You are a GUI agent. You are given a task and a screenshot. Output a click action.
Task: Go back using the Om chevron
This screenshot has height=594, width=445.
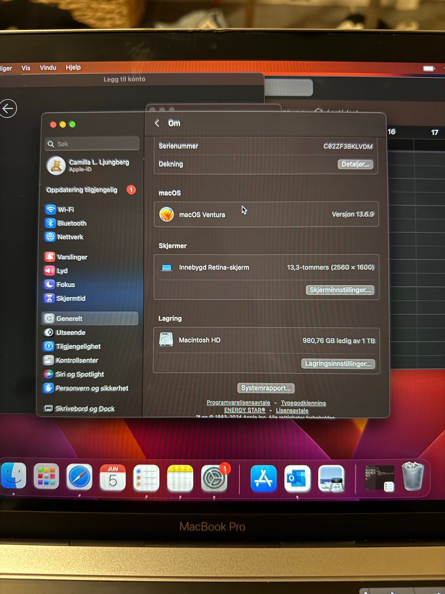tap(157, 123)
